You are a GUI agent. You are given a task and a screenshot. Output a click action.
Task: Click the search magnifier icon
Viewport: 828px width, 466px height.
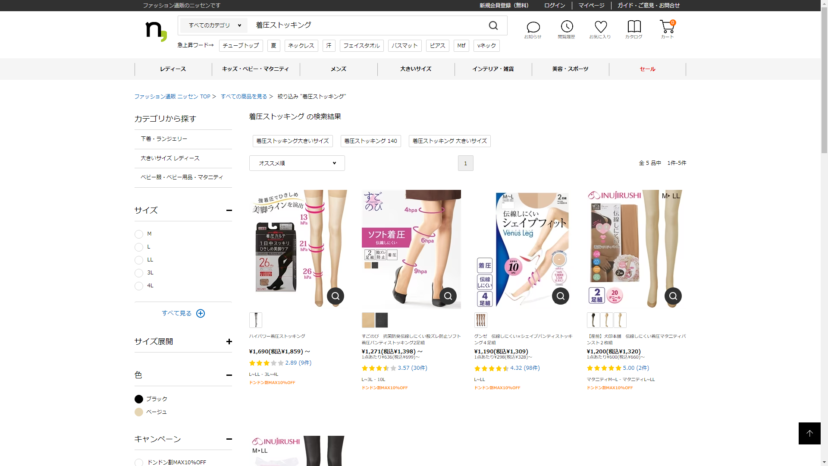click(x=493, y=25)
